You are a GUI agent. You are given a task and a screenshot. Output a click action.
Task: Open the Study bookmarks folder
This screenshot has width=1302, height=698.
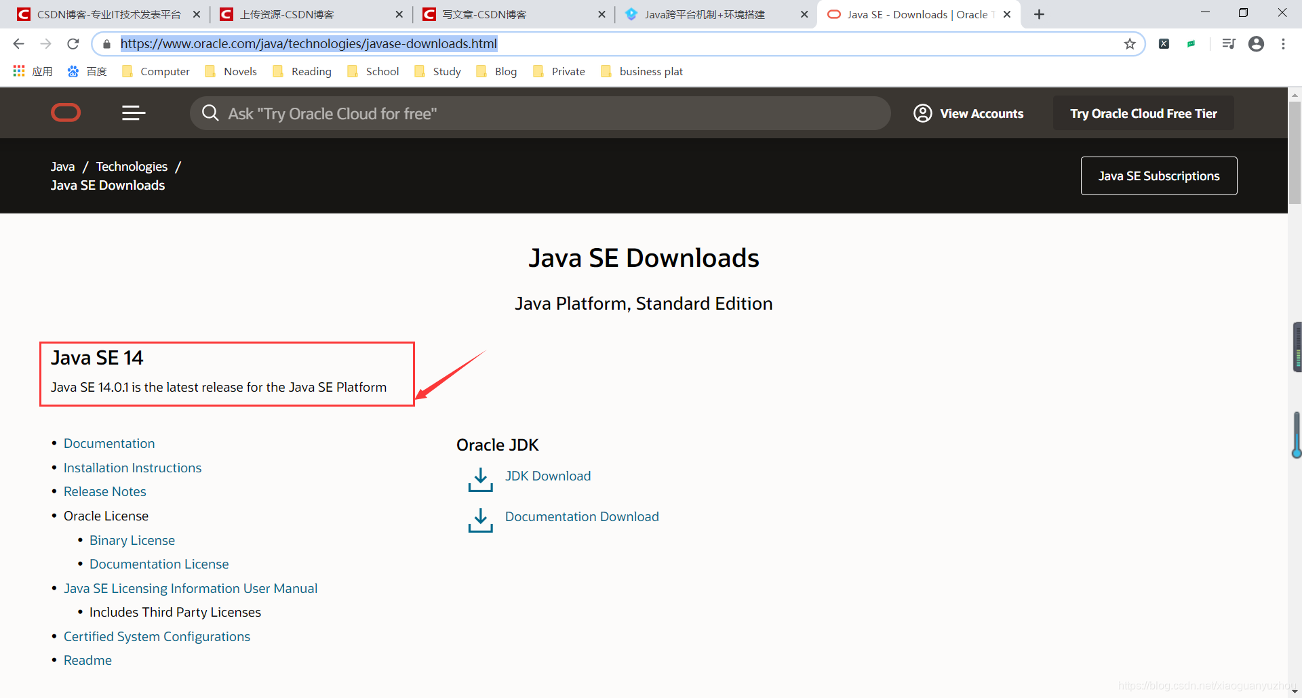[438, 71]
